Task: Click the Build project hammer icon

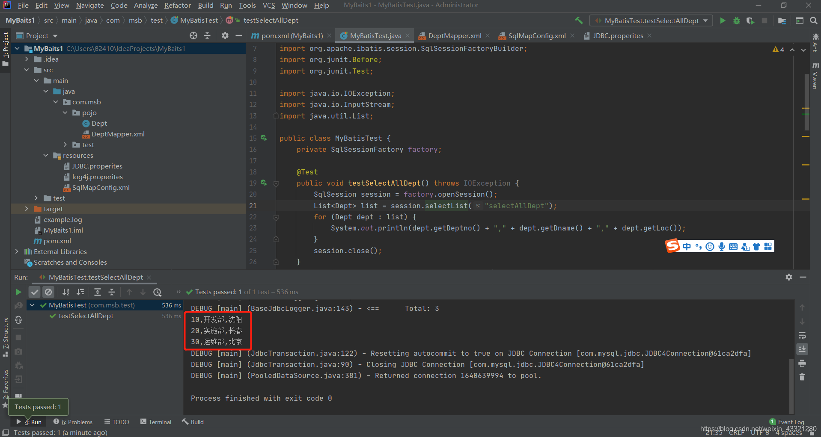Action: click(x=579, y=20)
